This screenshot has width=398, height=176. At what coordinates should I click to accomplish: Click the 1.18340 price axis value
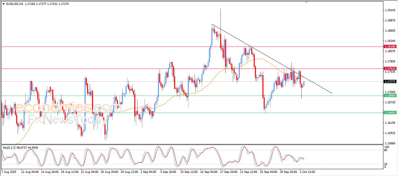coord(390,41)
